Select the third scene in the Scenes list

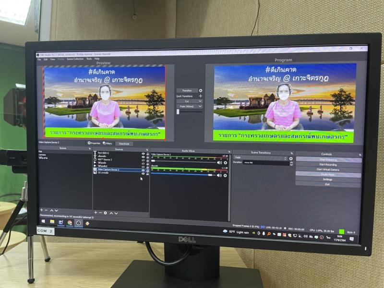pos(43,158)
